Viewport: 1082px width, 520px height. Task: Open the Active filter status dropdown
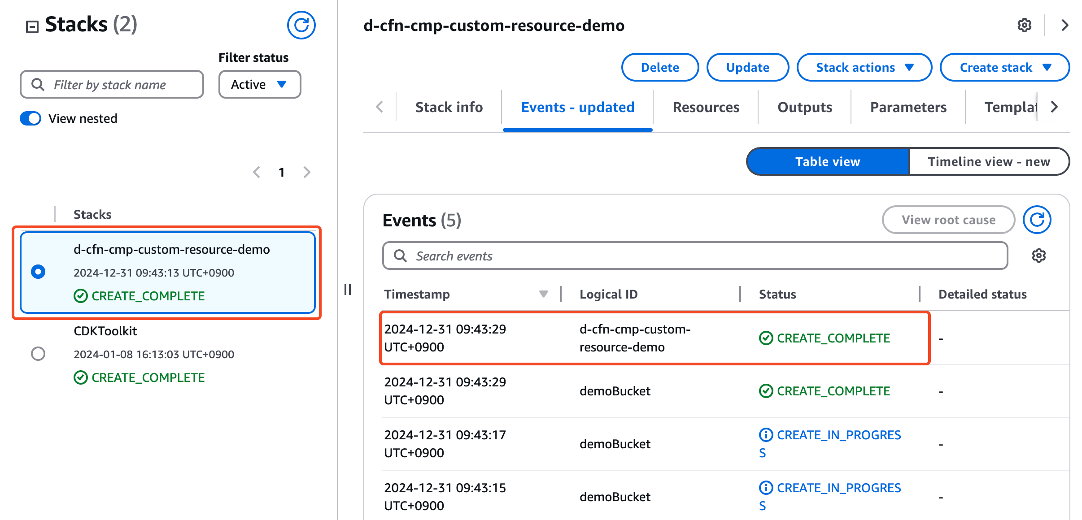pyautogui.click(x=259, y=84)
